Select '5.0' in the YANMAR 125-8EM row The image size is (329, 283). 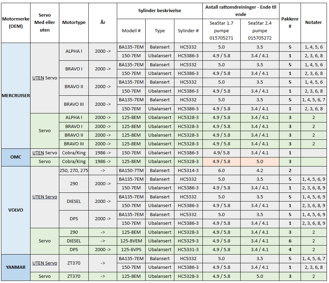(260, 276)
